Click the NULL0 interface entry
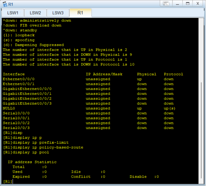 pos(9,108)
